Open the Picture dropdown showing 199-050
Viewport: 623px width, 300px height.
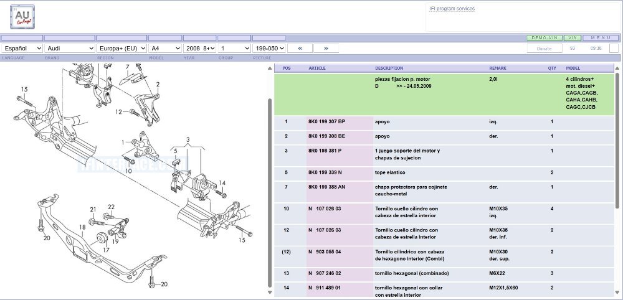[269, 48]
